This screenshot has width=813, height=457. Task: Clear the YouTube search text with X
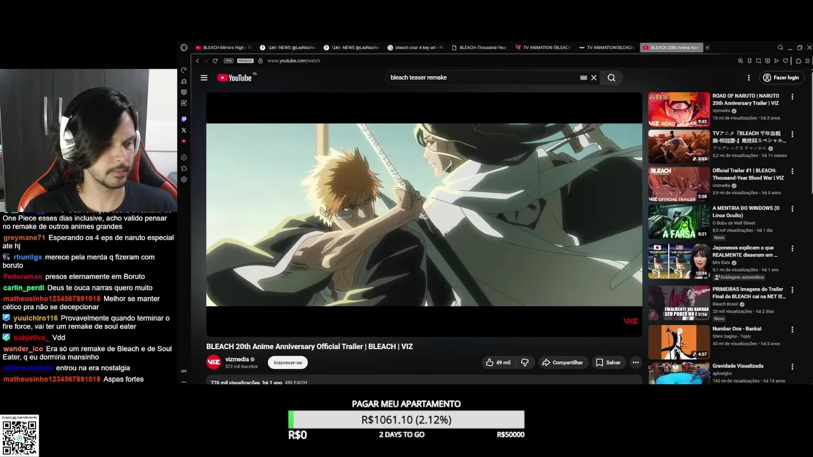pyautogui.click(x=594, y=77)
